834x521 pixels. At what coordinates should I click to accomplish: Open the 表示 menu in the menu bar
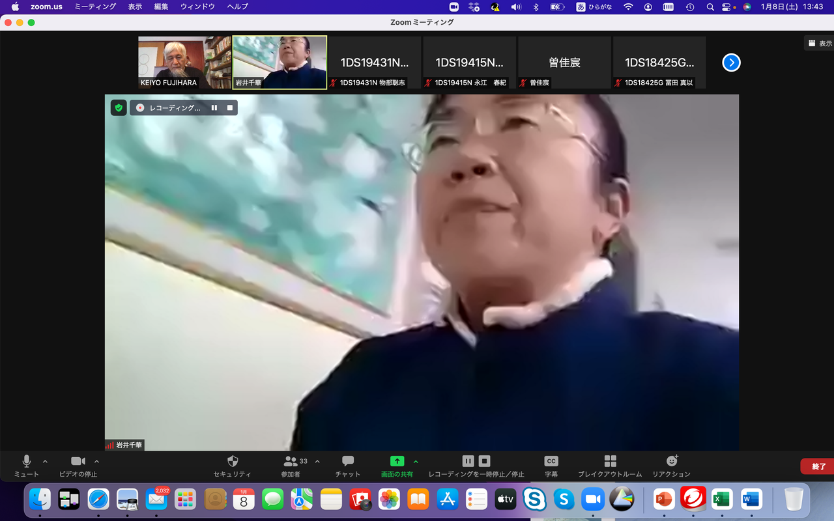click(135, 7)
